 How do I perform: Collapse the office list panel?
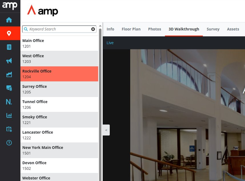tap(106, 130)
